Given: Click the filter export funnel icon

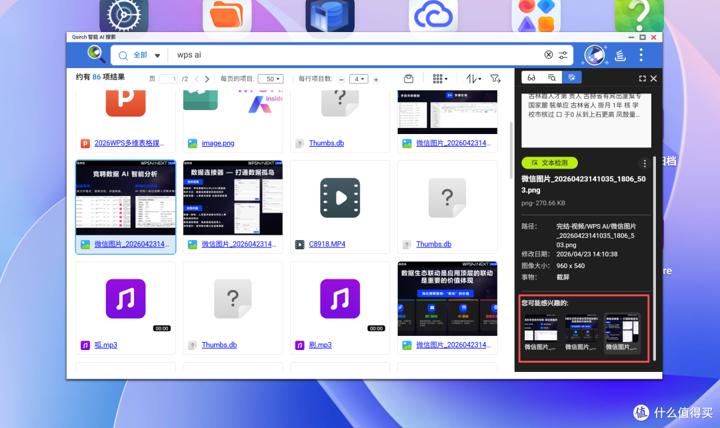Looking at the screenshot, I should pos(495,79).
